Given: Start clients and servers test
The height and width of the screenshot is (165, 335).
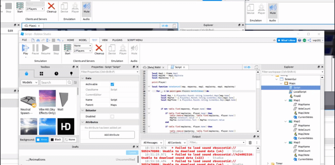Looking at the screenshot, I should click(x=68, y=49).
